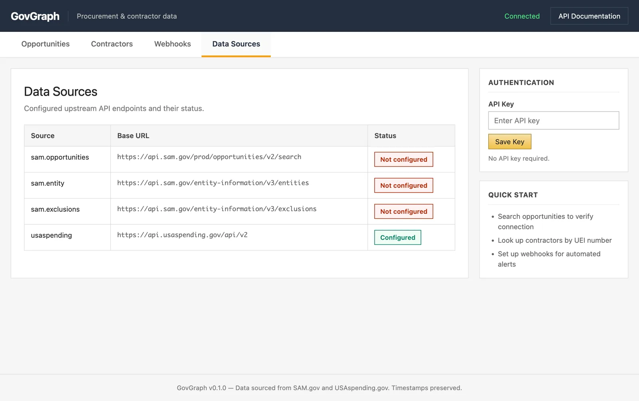The width and height of the screenshot is (639, 401).
Task: Click 'Look up contractors by UEI number'
Action: [x=555, y=240]
